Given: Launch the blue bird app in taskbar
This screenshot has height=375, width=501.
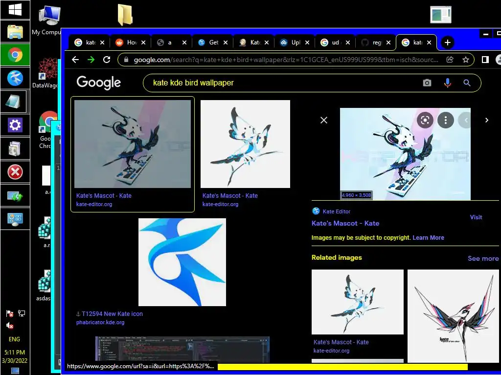Looking at the screenshot, I should pos(15,78).
